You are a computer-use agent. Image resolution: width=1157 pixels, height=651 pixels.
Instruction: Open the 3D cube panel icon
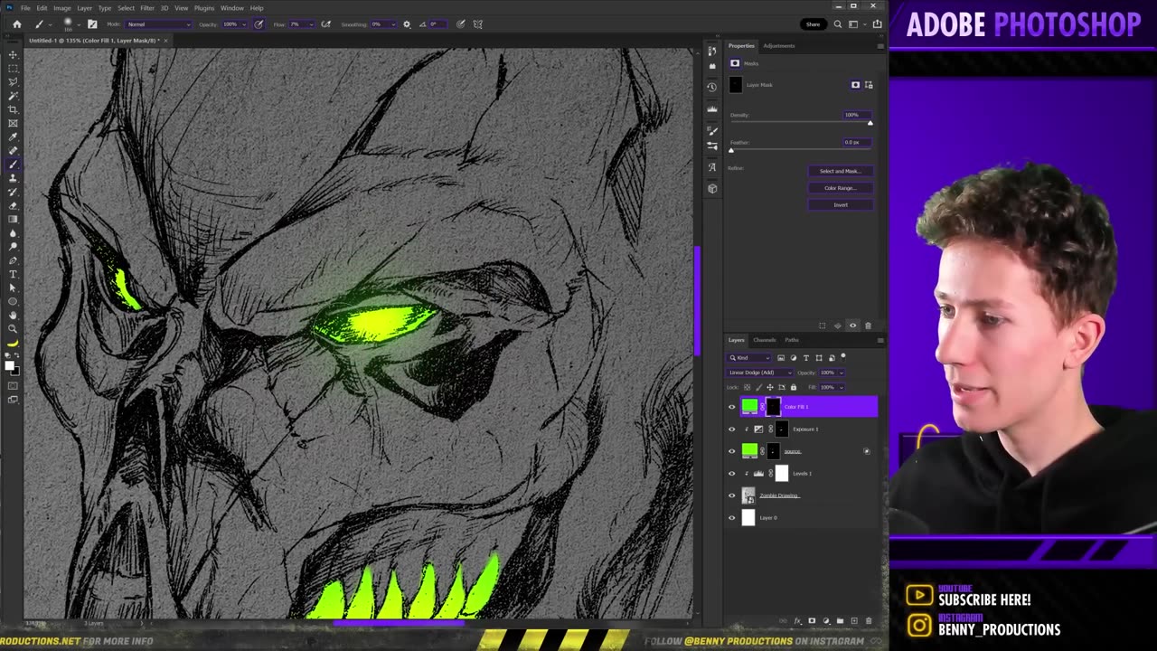coord(712,188)
